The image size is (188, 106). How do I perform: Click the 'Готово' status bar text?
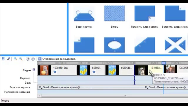tap(5, 101)
